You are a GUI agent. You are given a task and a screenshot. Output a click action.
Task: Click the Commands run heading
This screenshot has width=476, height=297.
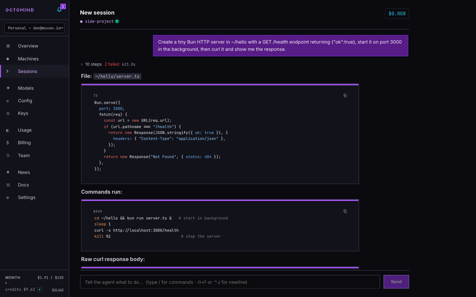point(101,192)
